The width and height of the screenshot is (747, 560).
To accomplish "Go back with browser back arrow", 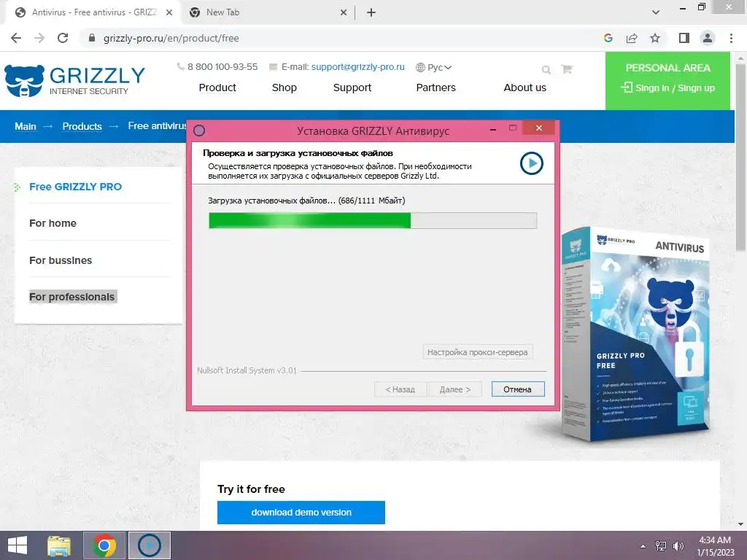I will click(16, 38).
